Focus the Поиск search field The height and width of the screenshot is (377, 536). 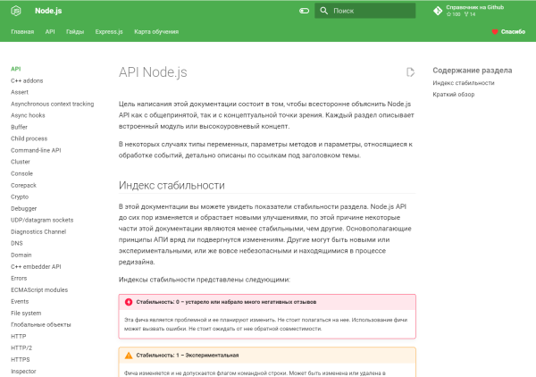364,11
